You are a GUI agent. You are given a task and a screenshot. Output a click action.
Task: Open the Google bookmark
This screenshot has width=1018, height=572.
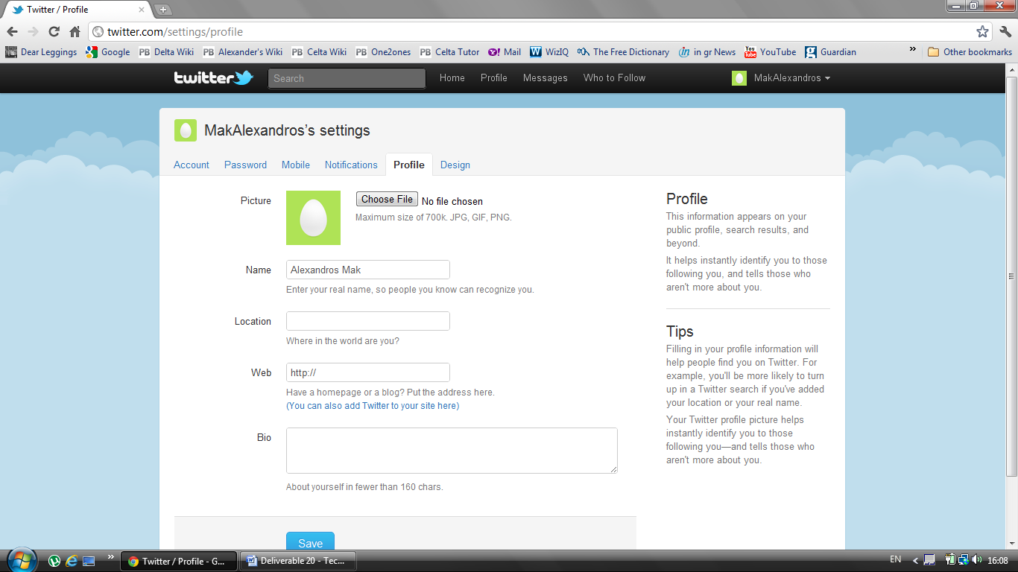(x=108, y=52)
